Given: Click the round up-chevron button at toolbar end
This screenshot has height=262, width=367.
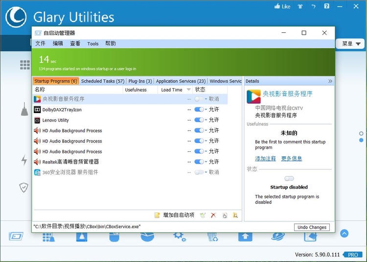Looking at the screenshot, I should (344, 233).
